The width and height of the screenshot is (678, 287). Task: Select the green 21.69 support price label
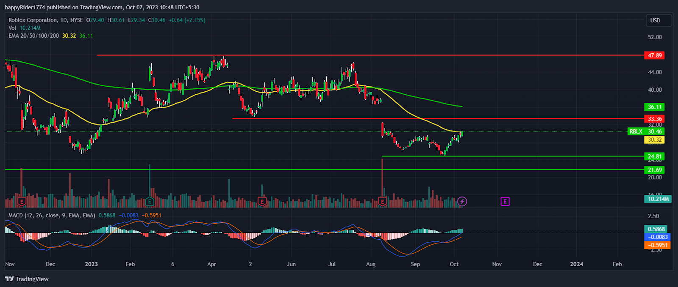click(655, 170)
